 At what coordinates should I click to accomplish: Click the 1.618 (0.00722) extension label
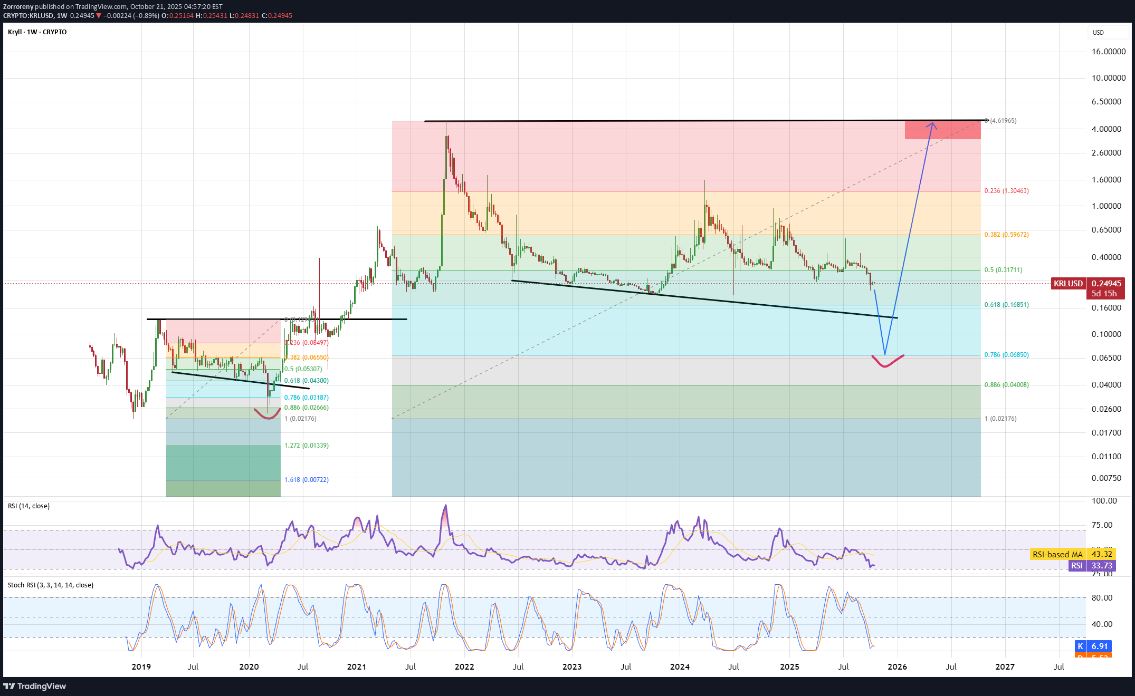pos(306,480)
